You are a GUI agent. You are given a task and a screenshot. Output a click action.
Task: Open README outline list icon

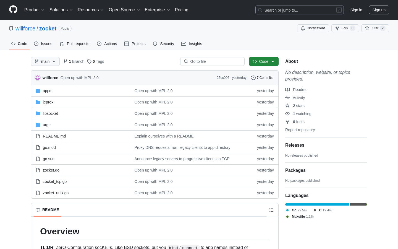point(271,210)
